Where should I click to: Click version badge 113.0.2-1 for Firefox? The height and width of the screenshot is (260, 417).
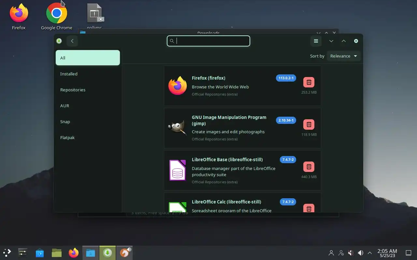[286, 78]
